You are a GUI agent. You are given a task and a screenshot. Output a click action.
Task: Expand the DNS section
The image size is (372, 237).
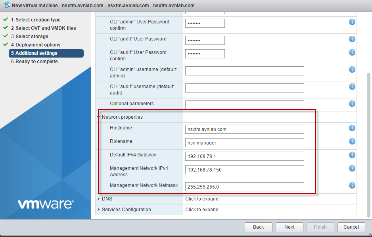[x=99, y=199]
